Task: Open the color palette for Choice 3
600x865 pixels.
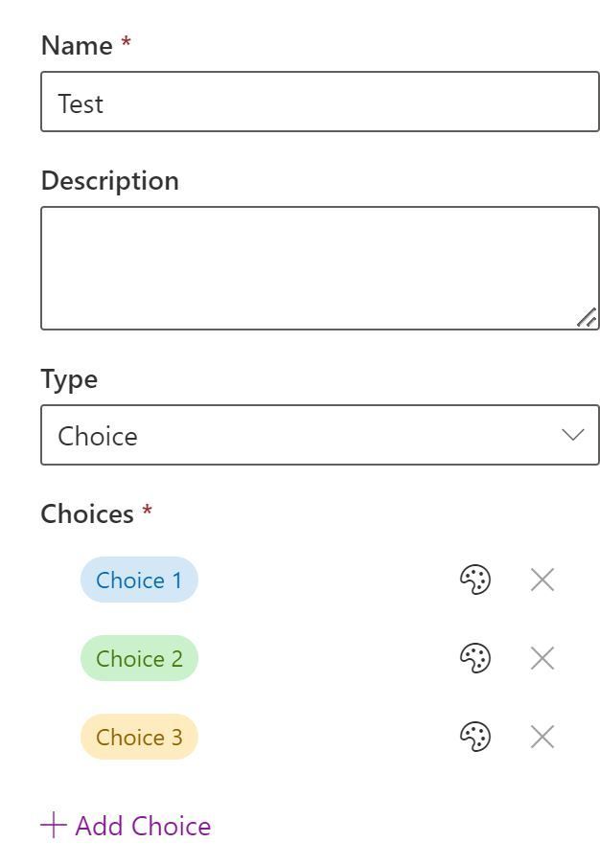Action: point(475,738)
